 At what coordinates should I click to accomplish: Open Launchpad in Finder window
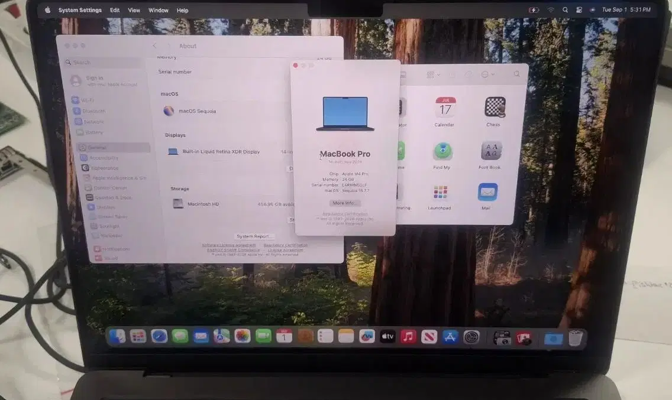pyautogui.click(x=440, y=197)
